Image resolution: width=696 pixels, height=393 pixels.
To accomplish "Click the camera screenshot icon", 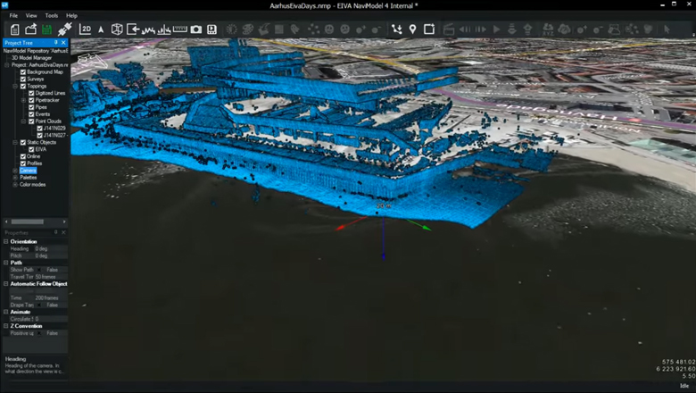I will (x=195, y=29).
